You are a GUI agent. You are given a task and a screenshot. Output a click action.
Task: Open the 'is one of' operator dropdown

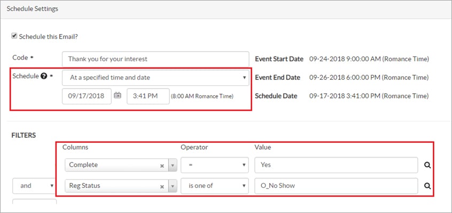coord(215,186)
